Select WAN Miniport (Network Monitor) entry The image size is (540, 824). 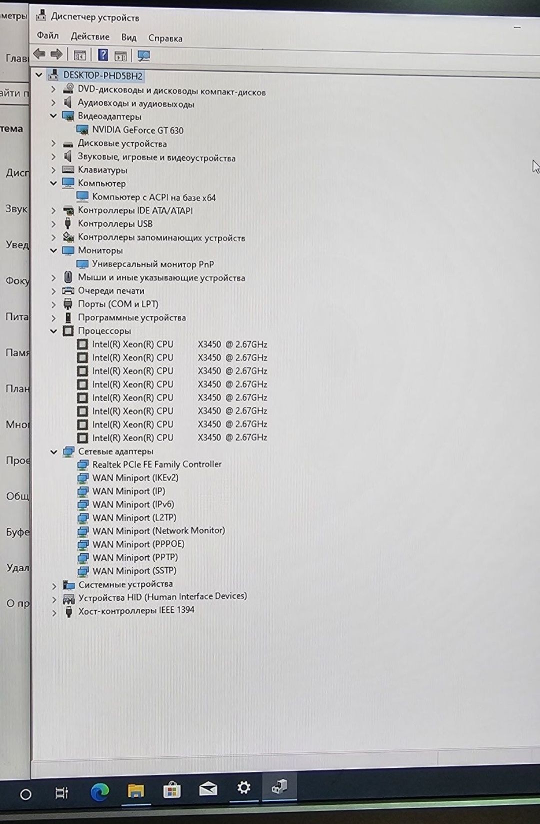click(158, 530)
